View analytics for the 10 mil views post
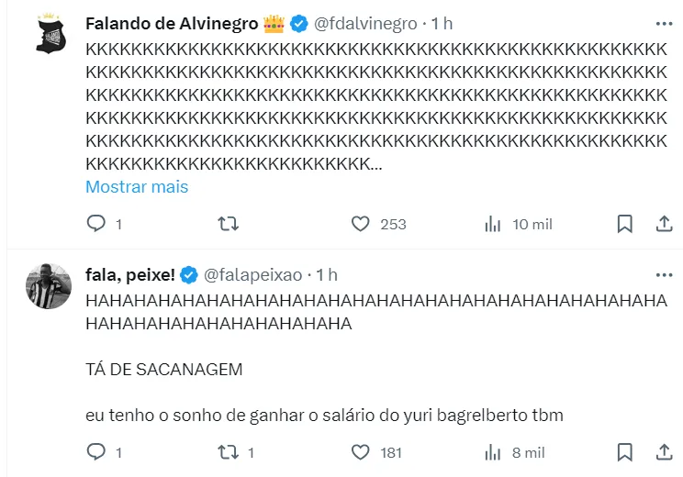This screenshot has width=683, height=477. [492, 224]
